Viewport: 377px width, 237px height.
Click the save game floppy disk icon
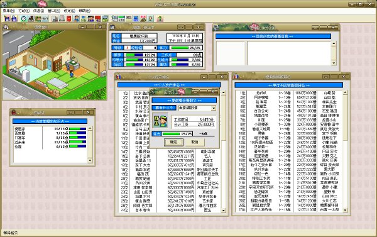pyautogui.click(x=7, y=18)
